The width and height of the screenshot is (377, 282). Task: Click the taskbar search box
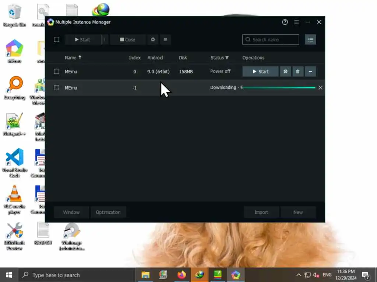pos(77,275)
